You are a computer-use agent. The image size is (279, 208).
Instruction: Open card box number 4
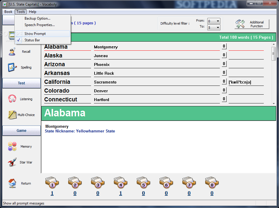pyautogui.click(x=121, y=183)
